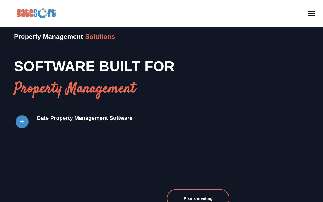Viewport: 323px width, 202px height.
Task: Select the Gate Property Management Software heading
Action: [x=85, y=118]
